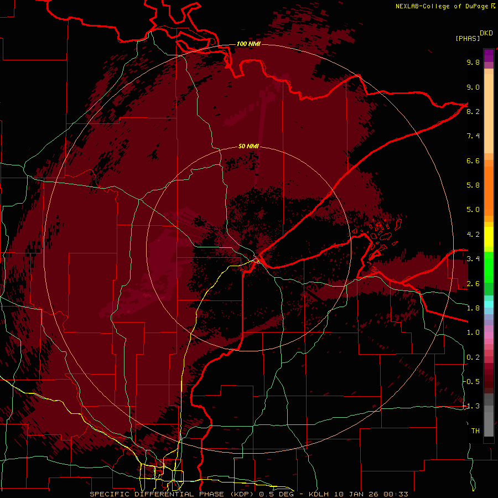The image size is (498, 498).
Task: Click the 50 NMI range ring label
Action: (248, 146)
